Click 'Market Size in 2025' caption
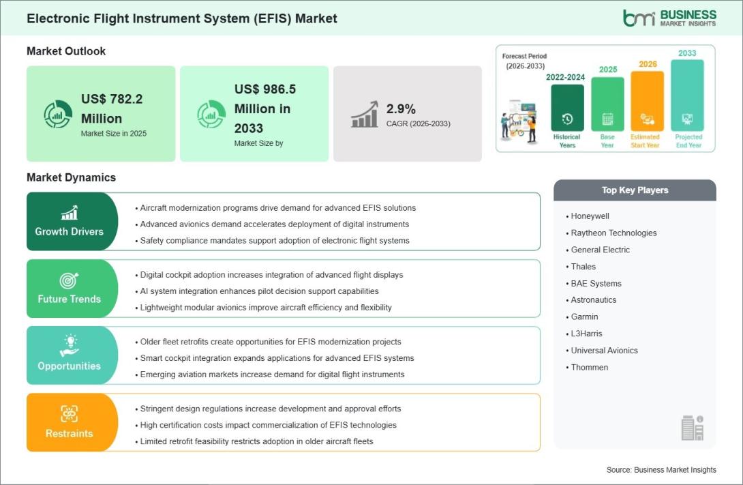 coord(114,134)
